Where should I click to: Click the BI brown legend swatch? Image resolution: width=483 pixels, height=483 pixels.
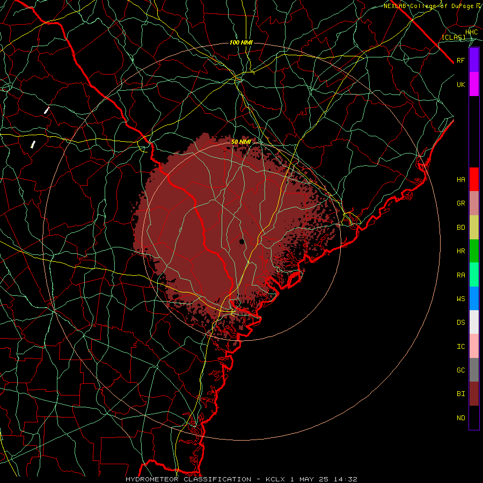click(x=474, y=394)
